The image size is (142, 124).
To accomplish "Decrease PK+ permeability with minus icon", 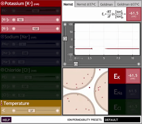I will point(14,11).
